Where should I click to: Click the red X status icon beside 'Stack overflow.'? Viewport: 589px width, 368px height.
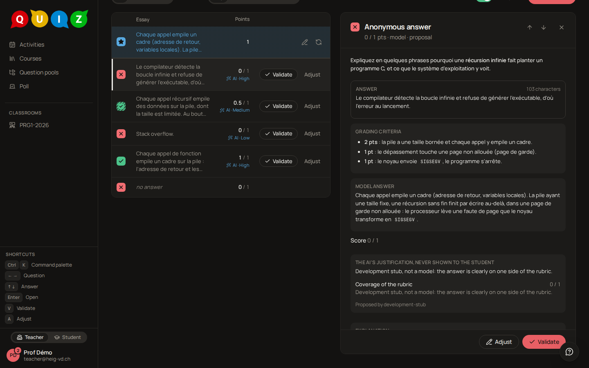coord(121,134)
